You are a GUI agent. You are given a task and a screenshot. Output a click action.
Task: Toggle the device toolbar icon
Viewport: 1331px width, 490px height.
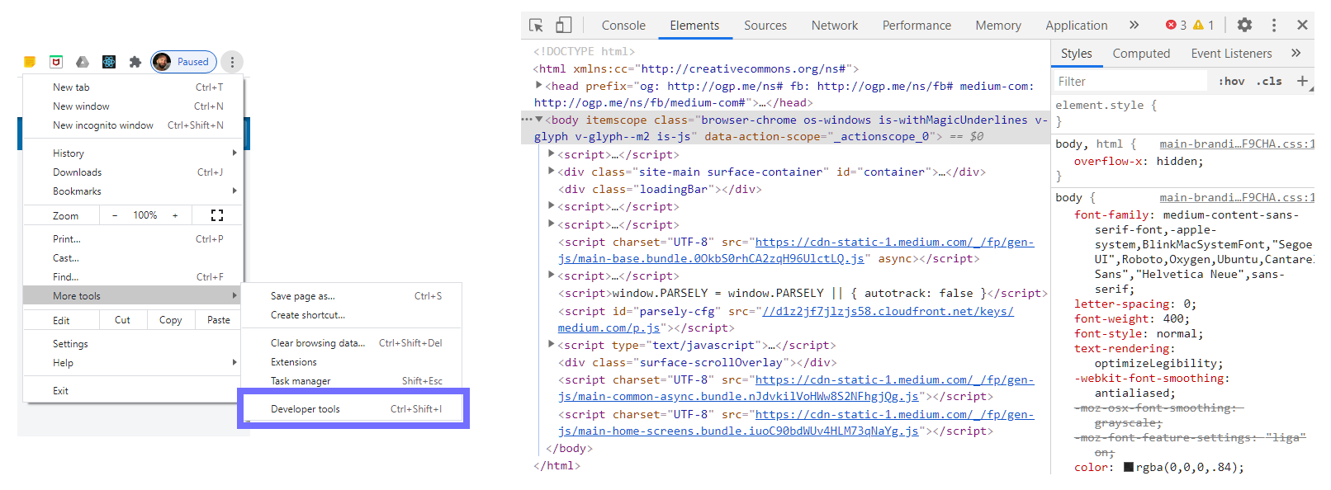563,25
